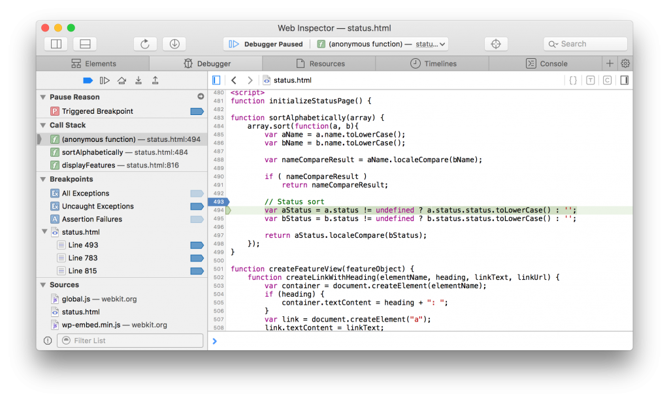Click the Continue script execution icon

tap(105, 80)
